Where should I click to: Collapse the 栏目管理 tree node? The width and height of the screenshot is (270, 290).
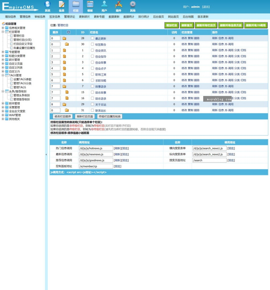click(3, 32)
